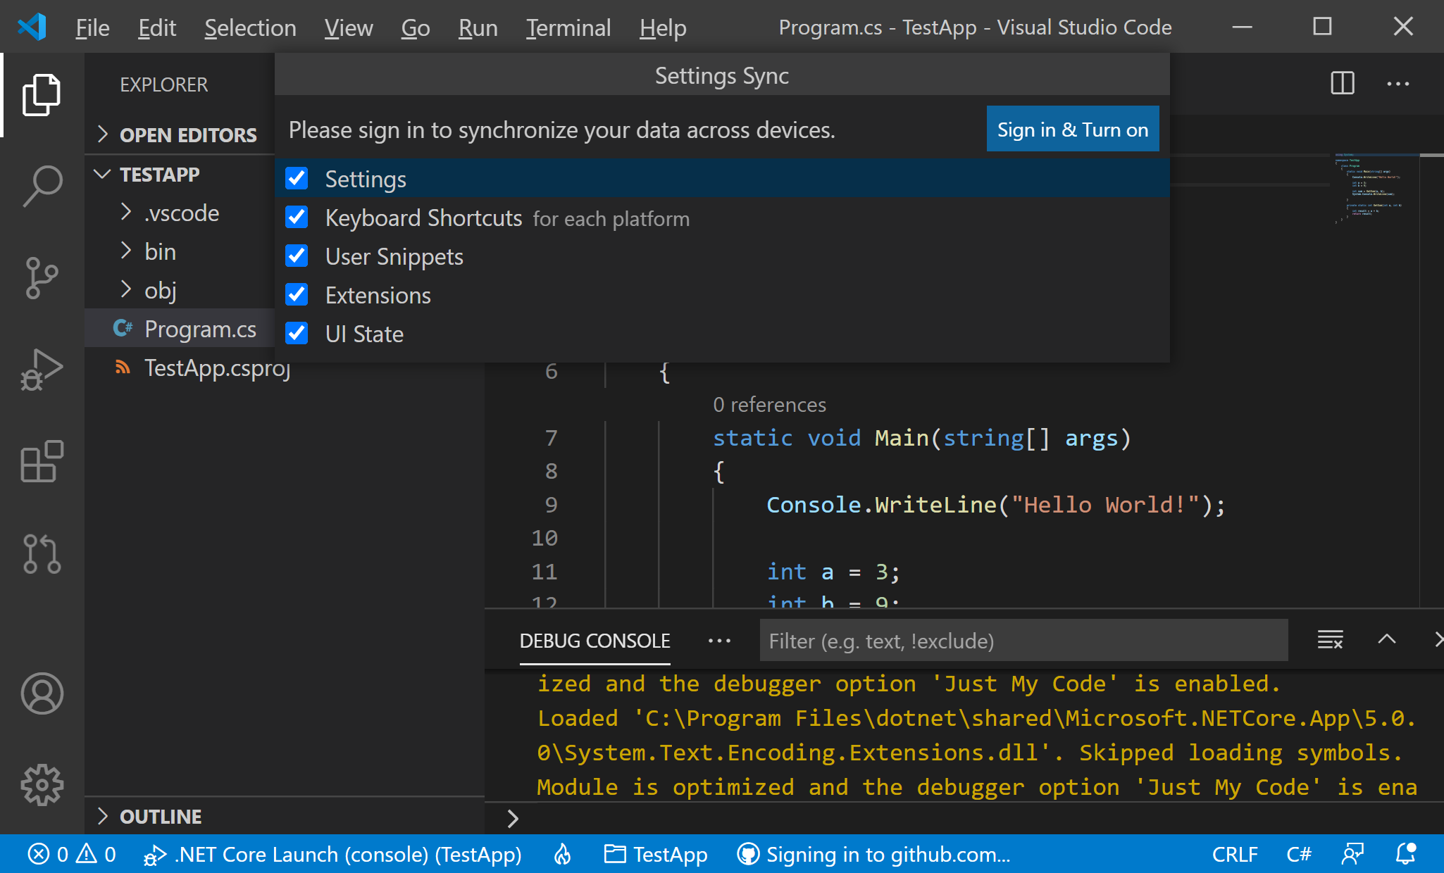Open the Search view in activity bar
Screen dimensions: 1444x873
click(x=42, y=187)
